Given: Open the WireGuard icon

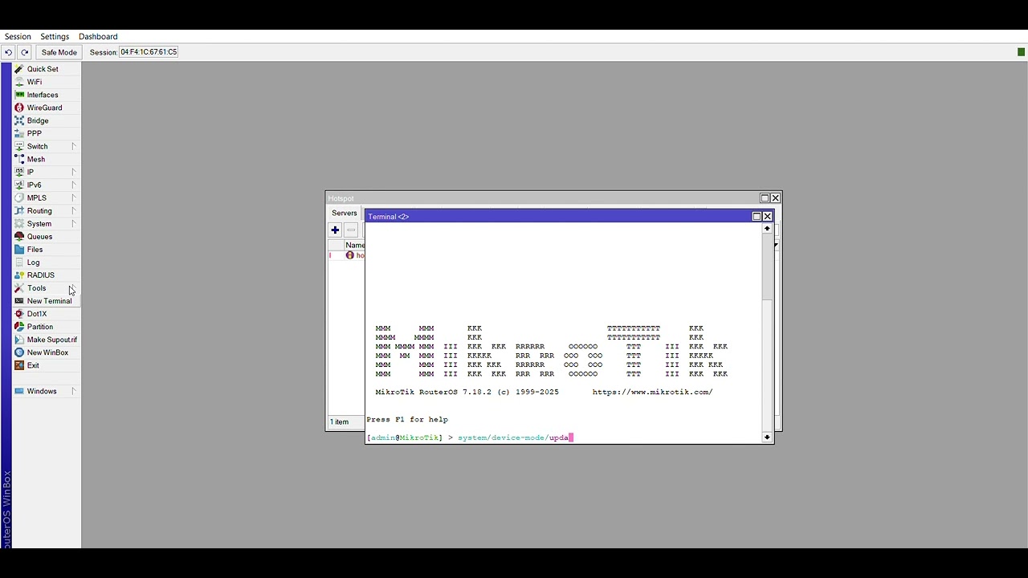Looking at the screenshot, I should pyautogui.click(x=19, y=108).
